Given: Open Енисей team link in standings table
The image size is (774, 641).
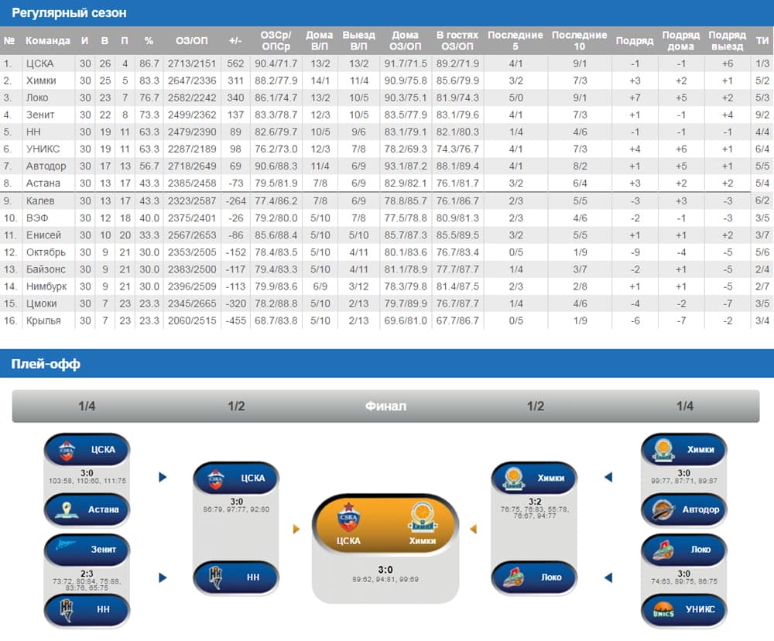Looking at the screenshot, I should (x=42, y=235).
